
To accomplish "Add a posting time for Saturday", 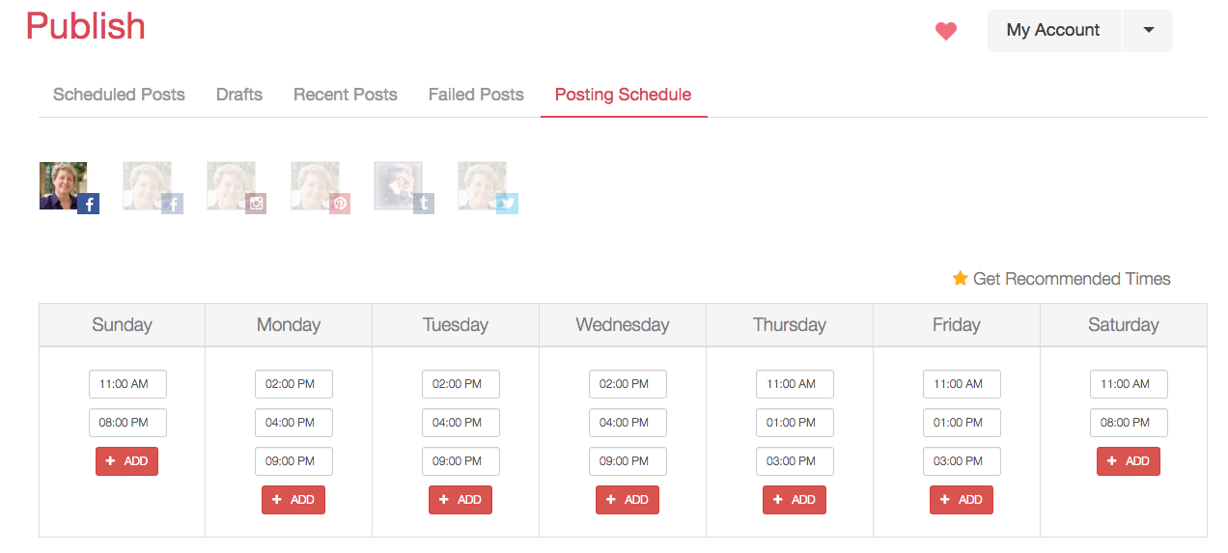I will point(1129,461).
